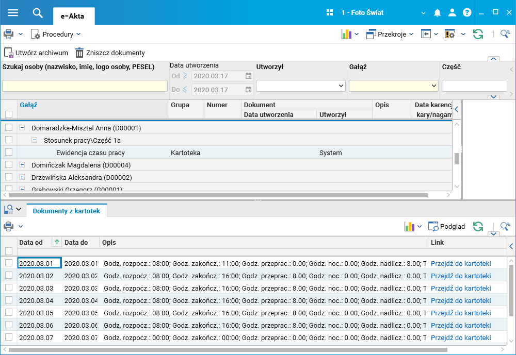This screenshot has width=516, height=355.
Task: Open the hamburger main menu
Action: tap(13, 13)
